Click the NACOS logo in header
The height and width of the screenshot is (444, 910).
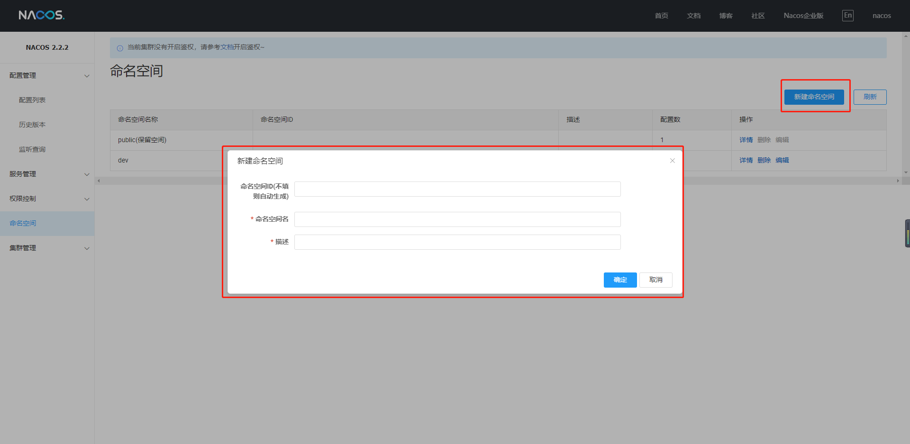41,15
